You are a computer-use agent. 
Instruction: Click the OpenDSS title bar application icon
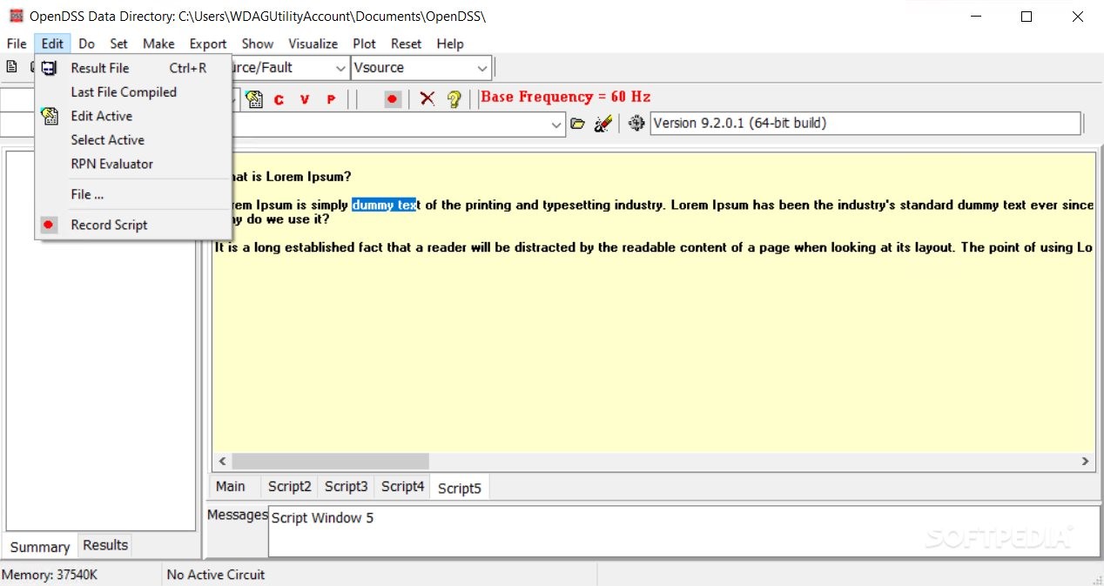(x=16, y=16)
